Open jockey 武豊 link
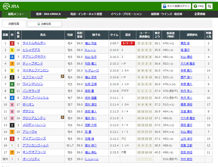 (x=88, y=132)
